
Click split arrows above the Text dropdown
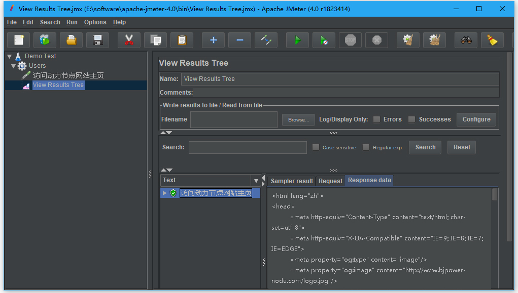[166, 170]
